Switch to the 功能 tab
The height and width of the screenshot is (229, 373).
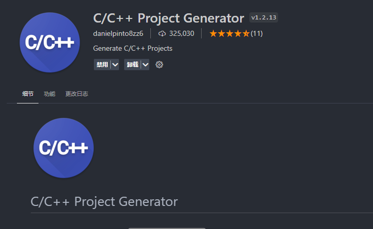coord(49,94)
